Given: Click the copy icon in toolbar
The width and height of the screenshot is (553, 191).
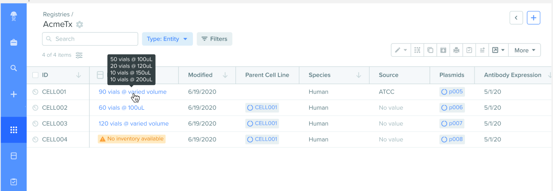Looking at the screenshot, I should pyautogui.click(x=430, y=50).
